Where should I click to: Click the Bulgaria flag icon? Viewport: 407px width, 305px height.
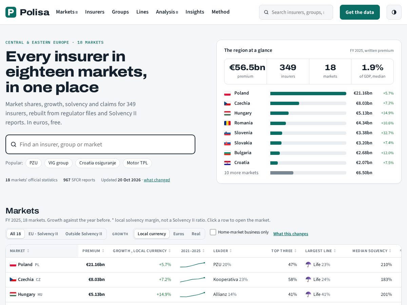coord(227,153)
